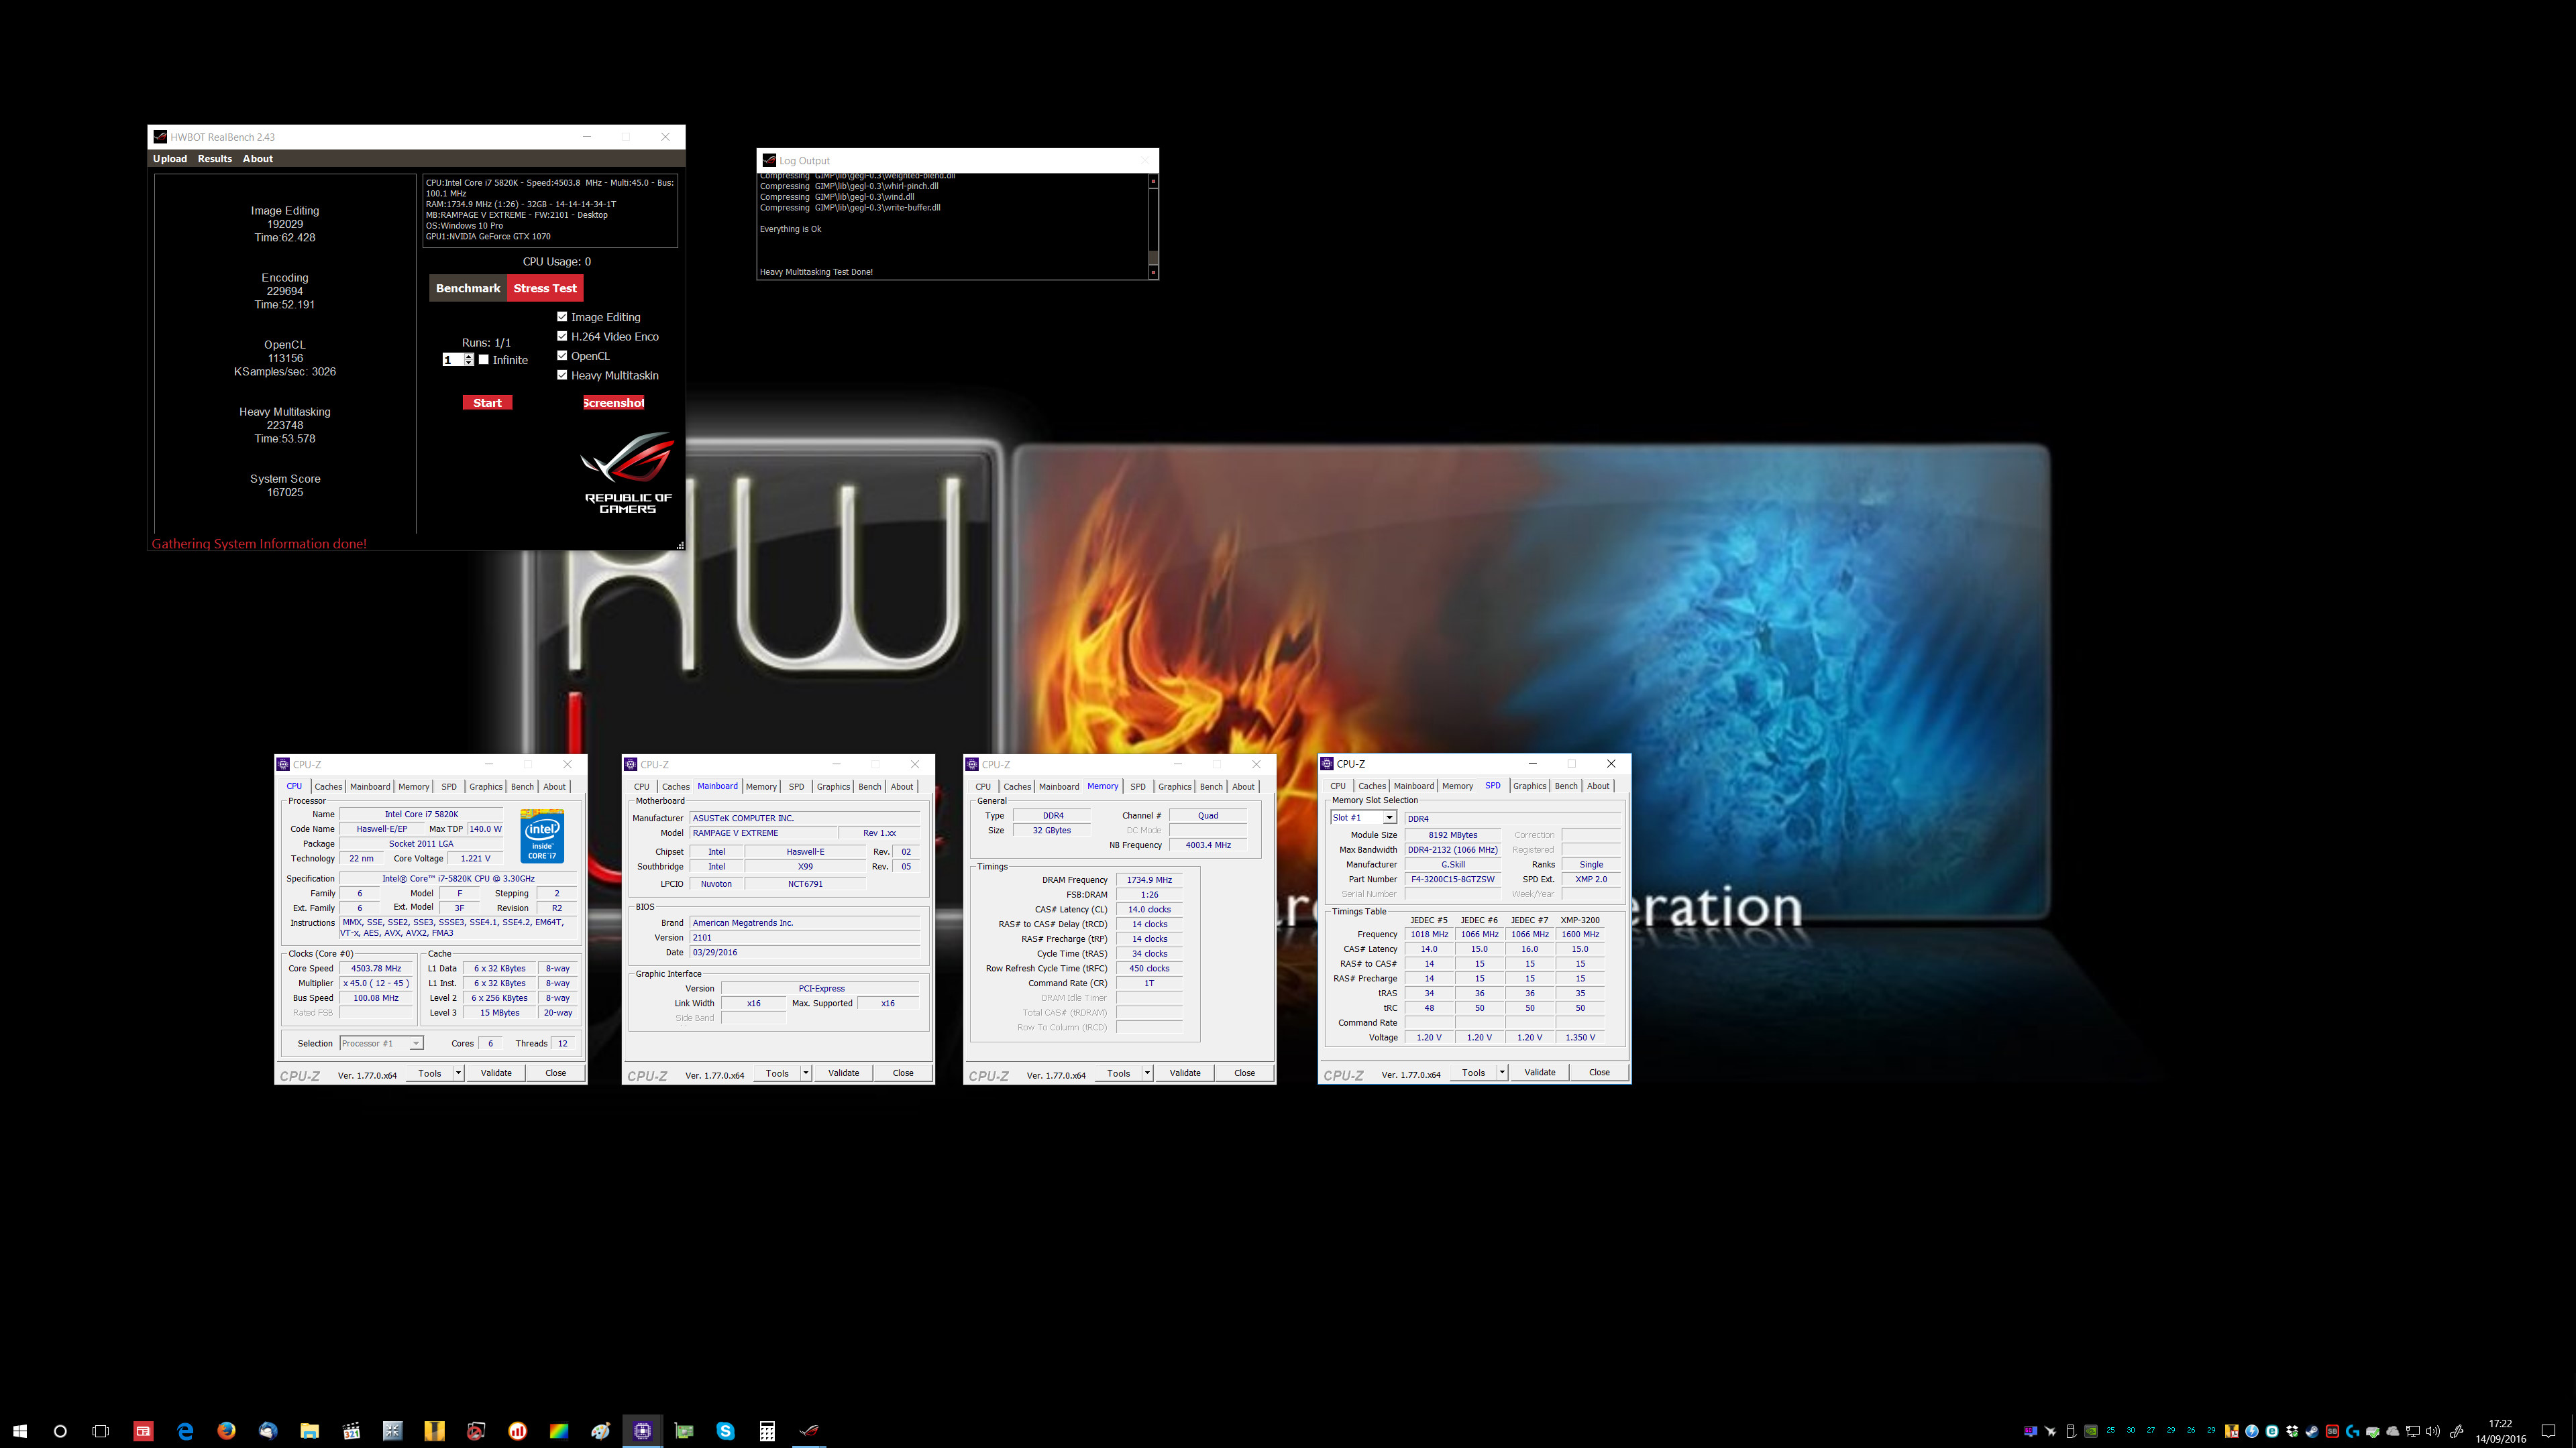2576x1448 pixels.
Task: Open Dropbox tray icon
Action: click(2292, 1431)
